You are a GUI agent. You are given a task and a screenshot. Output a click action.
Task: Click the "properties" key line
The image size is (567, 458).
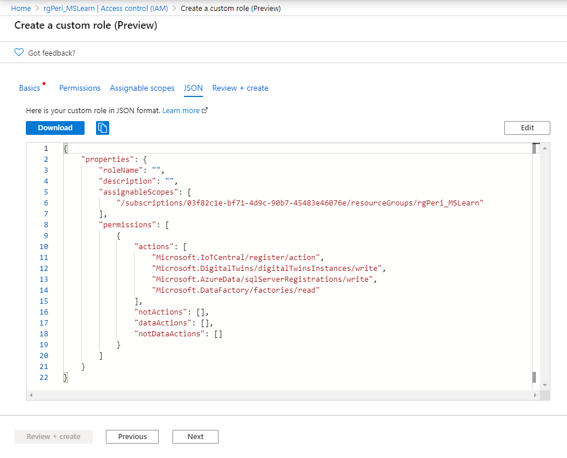tap(114, 160)
